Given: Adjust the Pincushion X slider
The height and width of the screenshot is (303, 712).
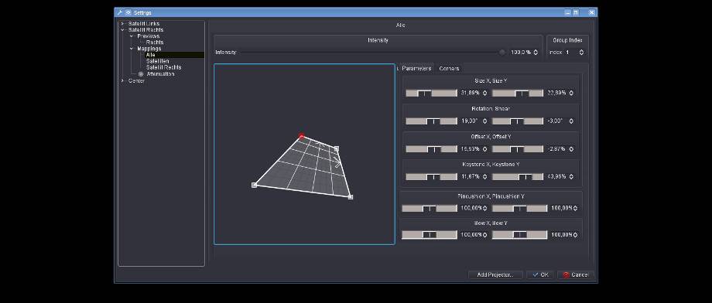Looking at the screenshot, I should tap(429, 208).
